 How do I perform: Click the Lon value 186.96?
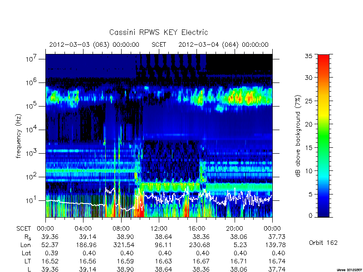click(x=86, y=245)
